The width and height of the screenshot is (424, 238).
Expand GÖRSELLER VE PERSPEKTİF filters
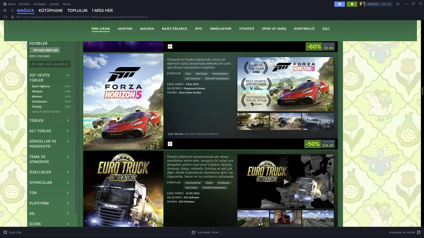pyautogui.click(x=50, y=144)
